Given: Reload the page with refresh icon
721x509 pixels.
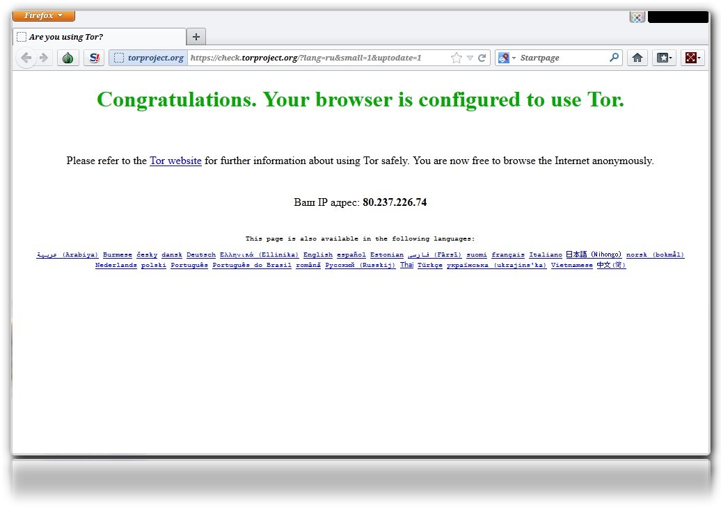Looking at the screenshot, I should 482,58.
